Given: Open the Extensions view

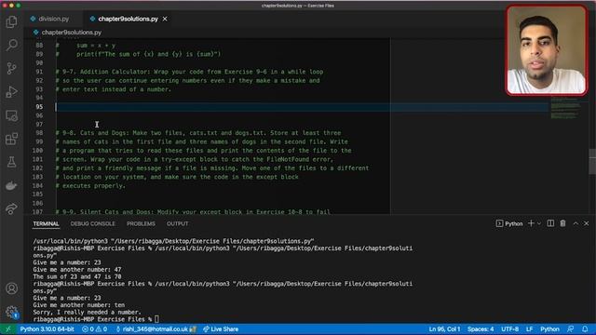Looking at the screenshot, I should pos(11,139).
